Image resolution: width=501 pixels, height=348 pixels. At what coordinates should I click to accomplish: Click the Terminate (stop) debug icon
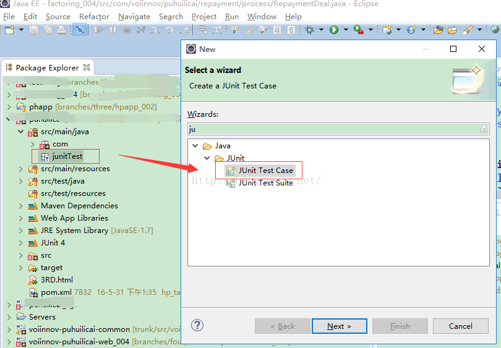click(127, 30)
